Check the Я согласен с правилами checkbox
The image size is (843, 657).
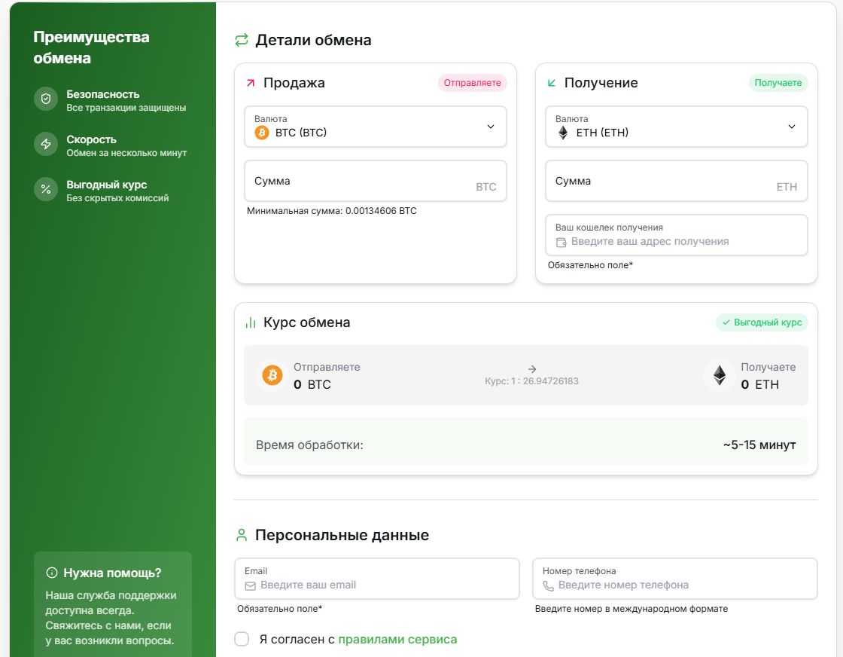point(242,639)
